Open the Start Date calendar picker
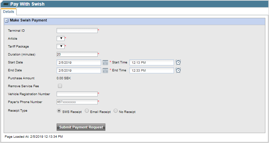Screen dimensions: 269x143 pos(105,63)
